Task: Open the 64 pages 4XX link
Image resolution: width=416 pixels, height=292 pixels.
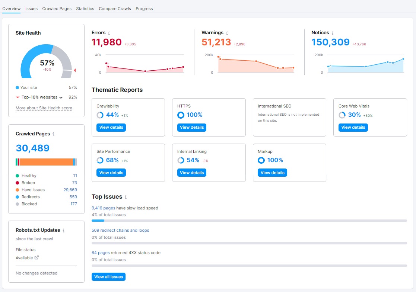Action: [101, 253]
